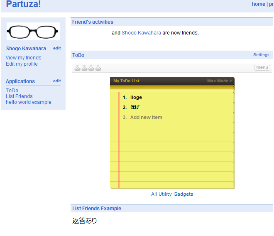
Task: Click the glasses profile picture
Action: [33, 32]
